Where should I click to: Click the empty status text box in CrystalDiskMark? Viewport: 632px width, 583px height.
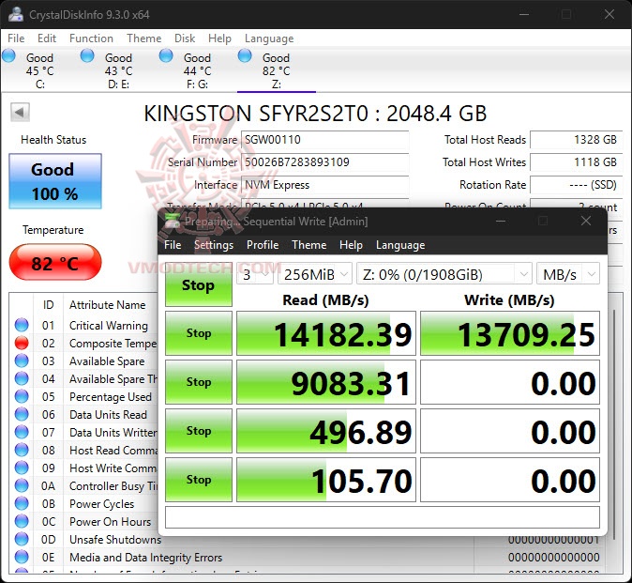pos(382,517)
